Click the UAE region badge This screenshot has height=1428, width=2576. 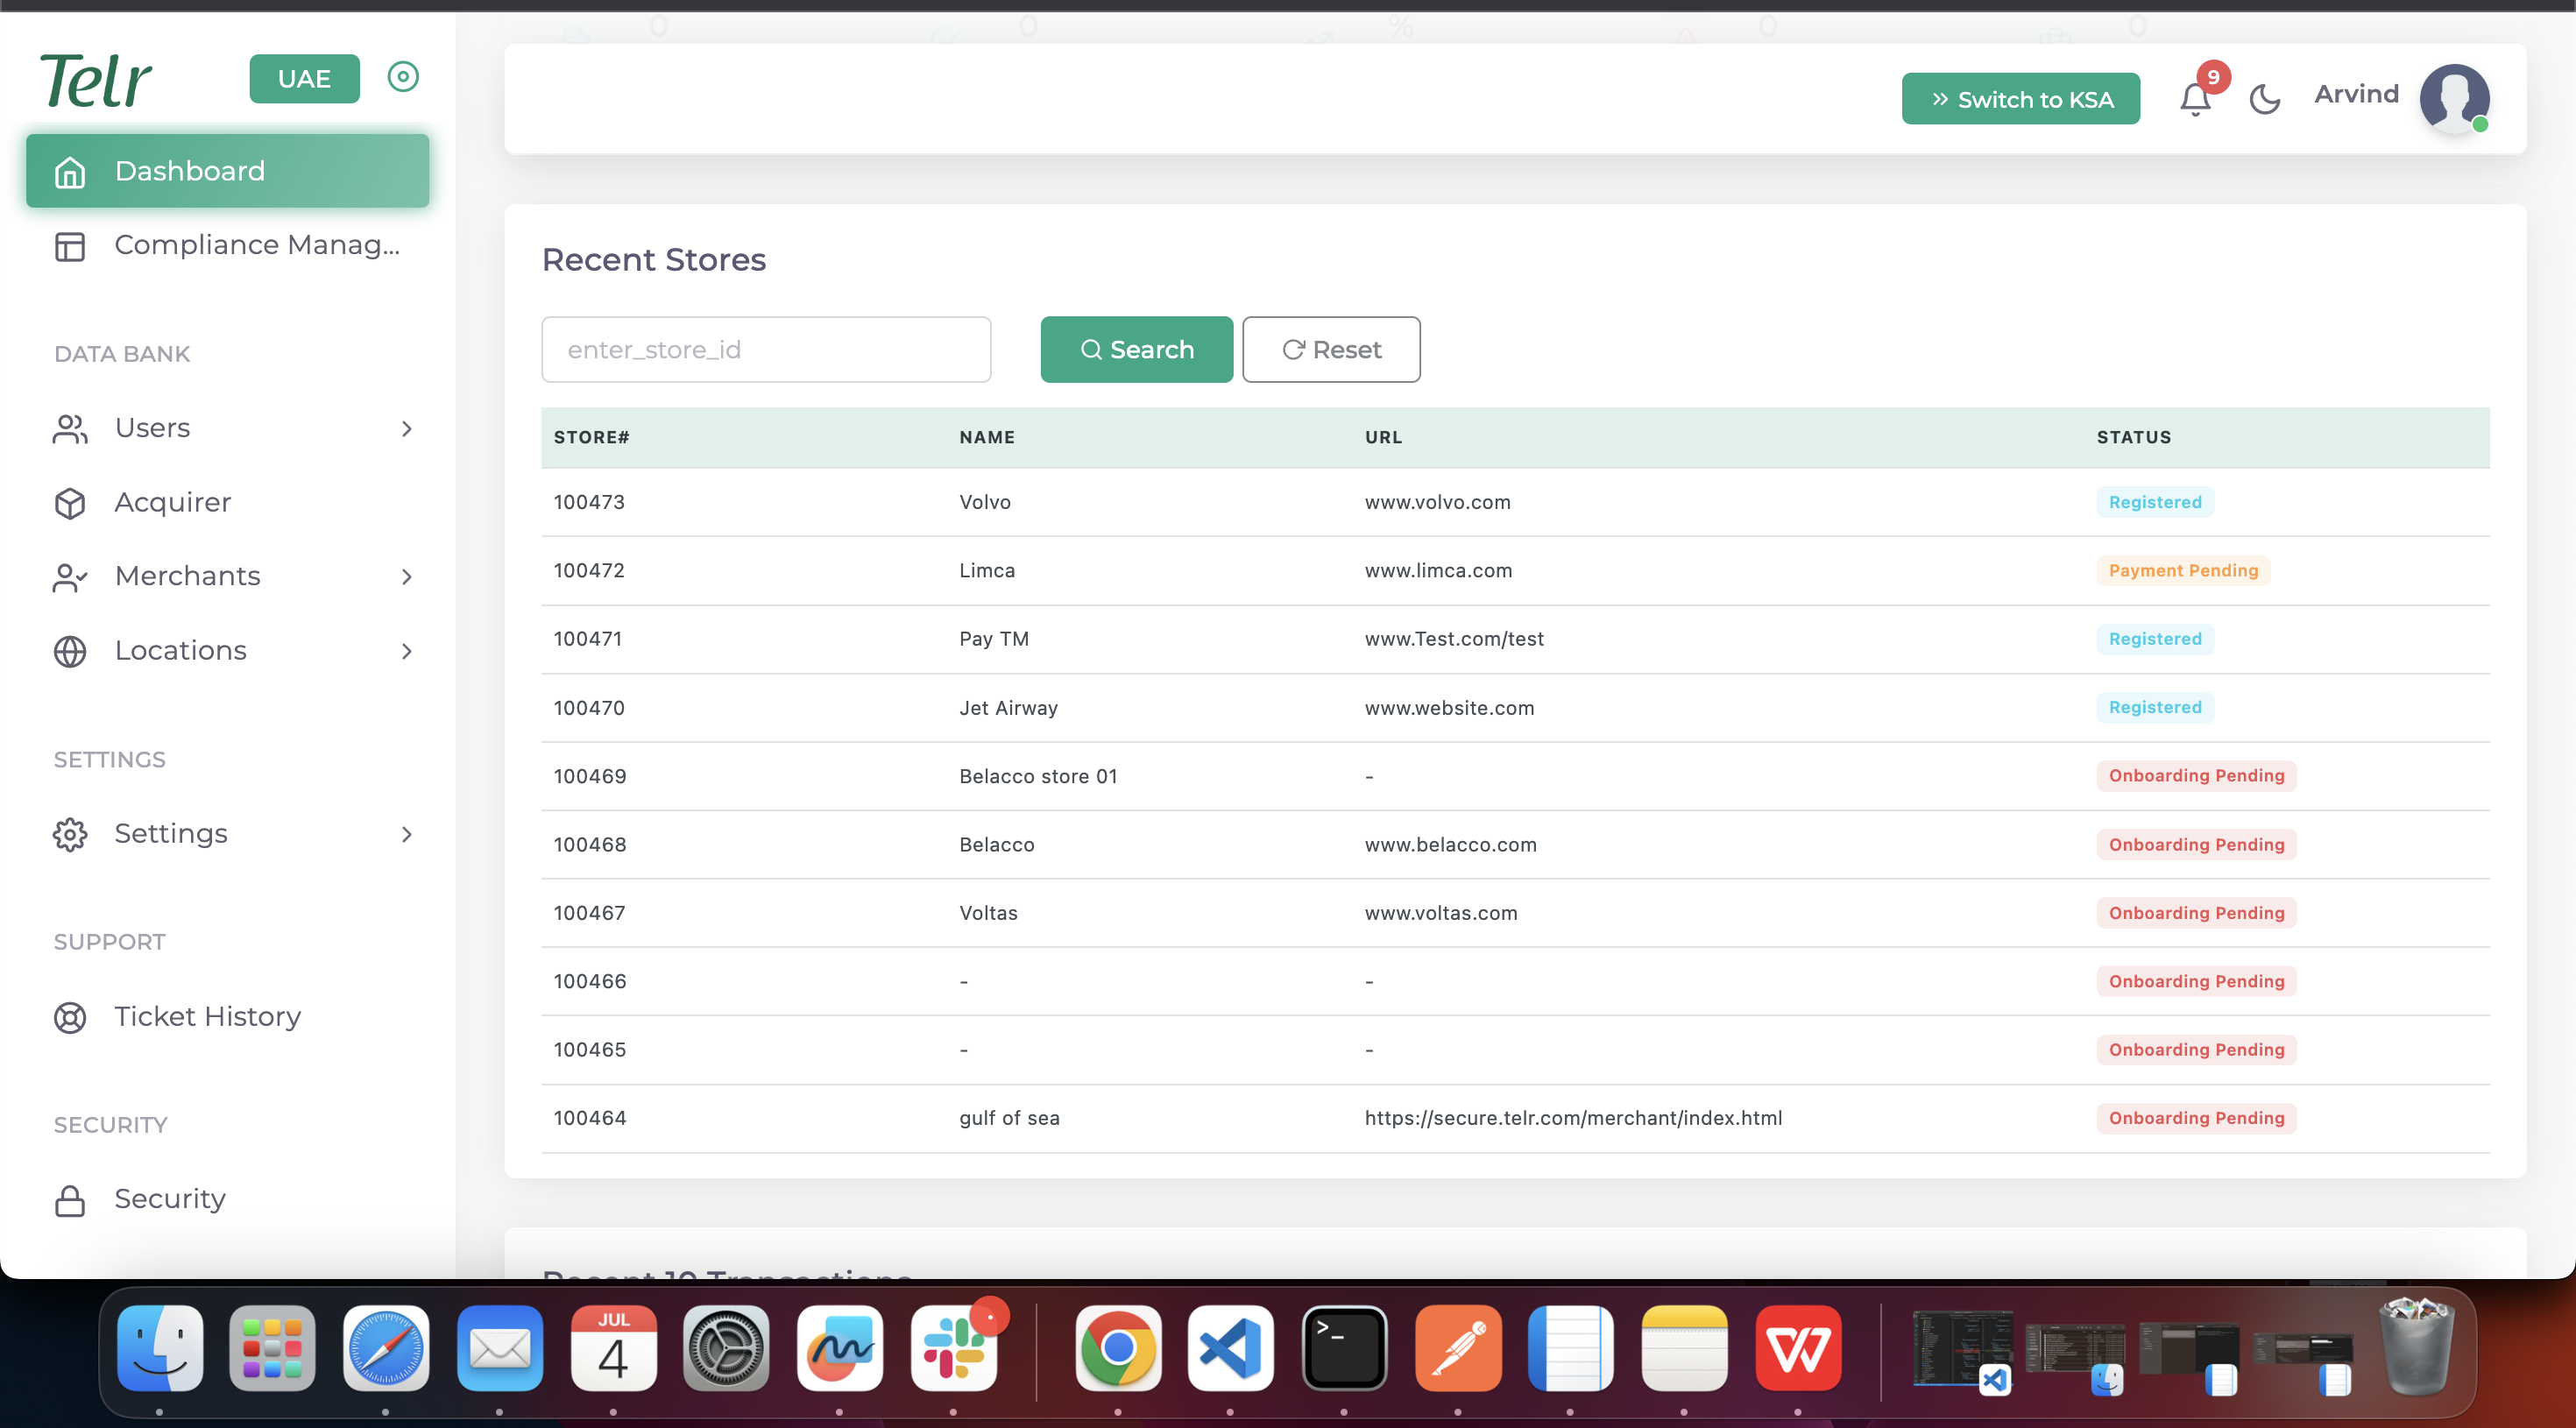pyautogui.click(x=304, y=78)
